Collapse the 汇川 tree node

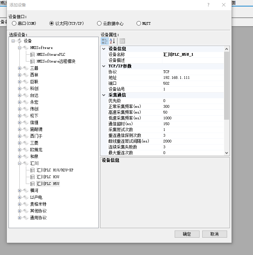coord(19,163)
